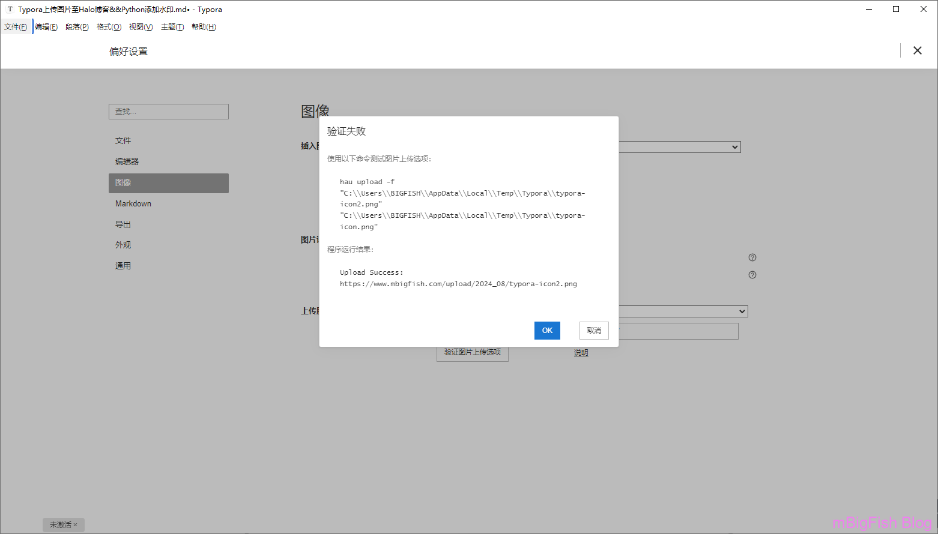
Task: Dismiss the 未激活 badge
Action: [x=76, y=525]
